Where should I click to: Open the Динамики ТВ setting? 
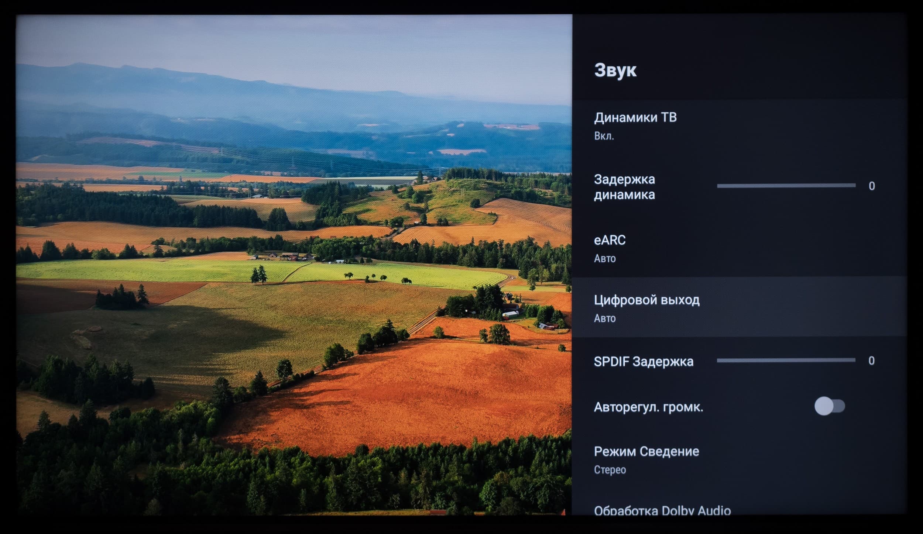click(x=635, y=118)
